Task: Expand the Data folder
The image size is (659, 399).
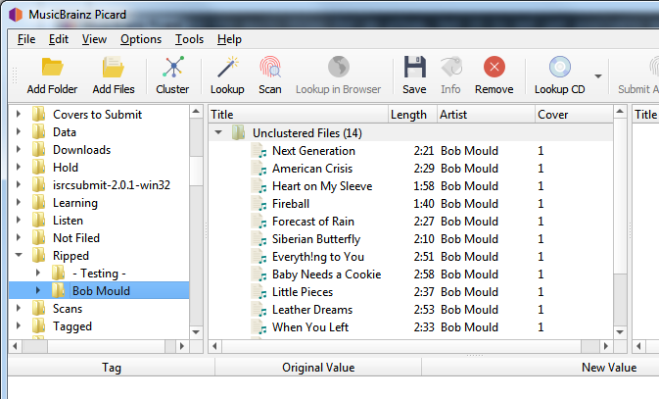Action: coord(18,131)
